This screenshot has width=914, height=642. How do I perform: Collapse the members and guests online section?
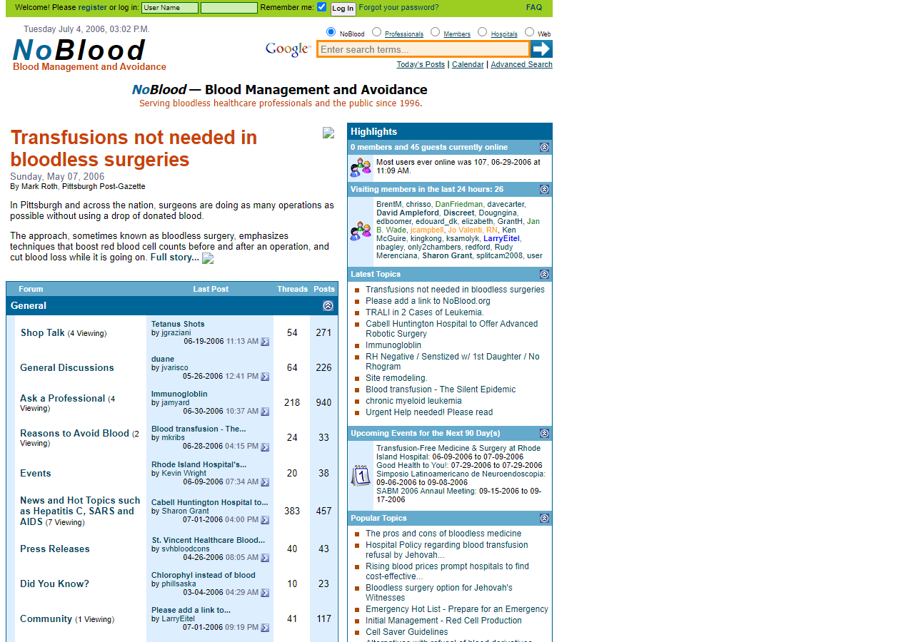click(544, 148)
